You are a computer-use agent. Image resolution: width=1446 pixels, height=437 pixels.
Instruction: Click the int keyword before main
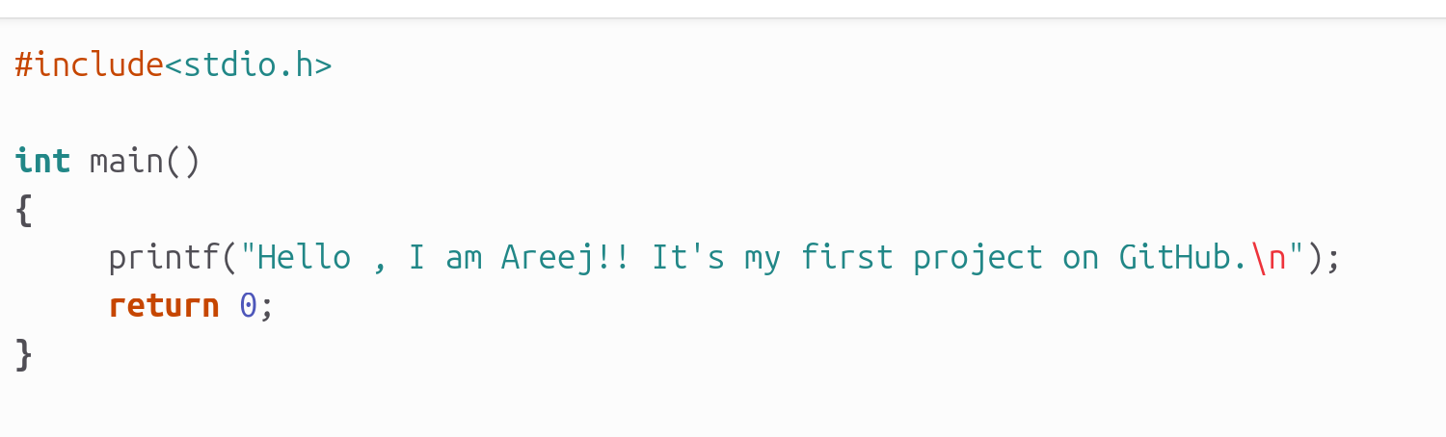tap(42, 161)
